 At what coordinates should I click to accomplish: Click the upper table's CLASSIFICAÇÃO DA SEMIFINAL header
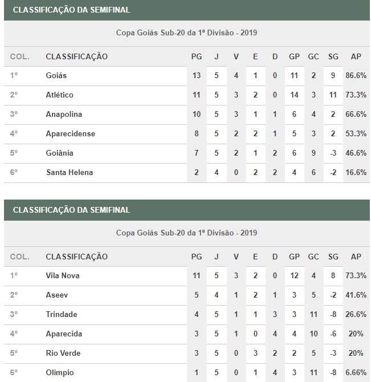[71, 10]
